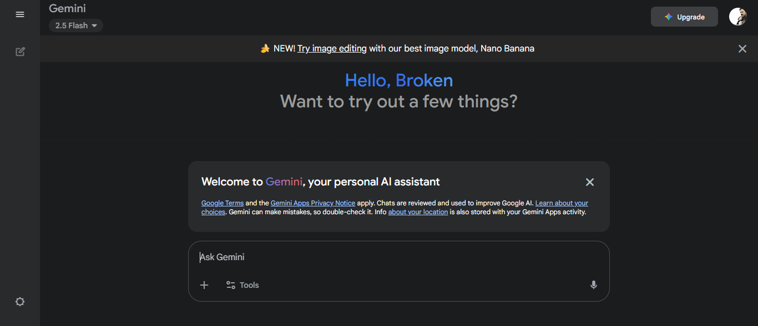Start a new chat

[x=20, y=51]
